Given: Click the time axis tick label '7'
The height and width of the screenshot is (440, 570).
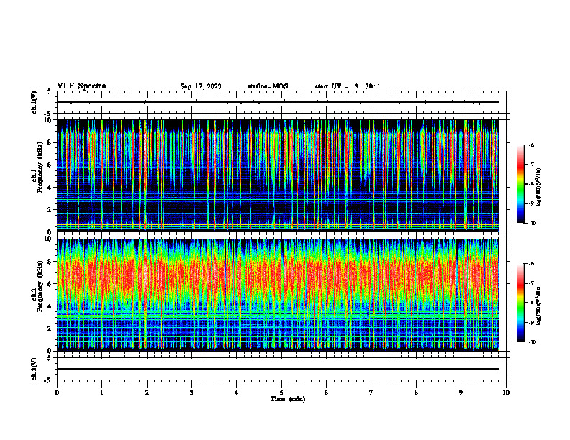Looking at the screenshot, I should click(x=371, y=393).
